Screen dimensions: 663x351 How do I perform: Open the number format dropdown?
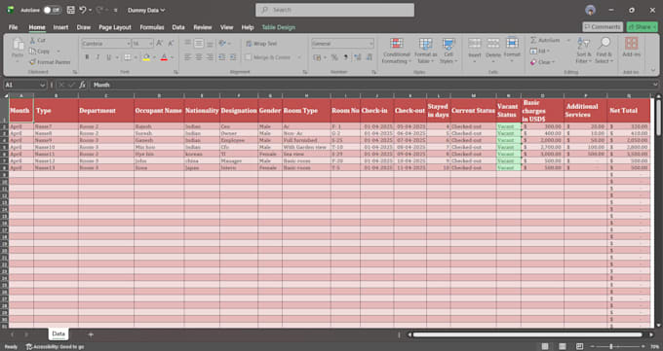pyautogui.click(x=370, y=44)
